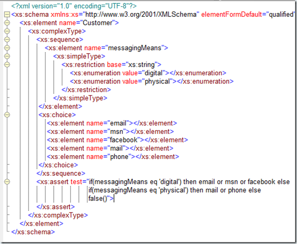Collapse the first xs:complexType fold marker
The width and height of the screenshot is (297, 244).
pos(6,31)
